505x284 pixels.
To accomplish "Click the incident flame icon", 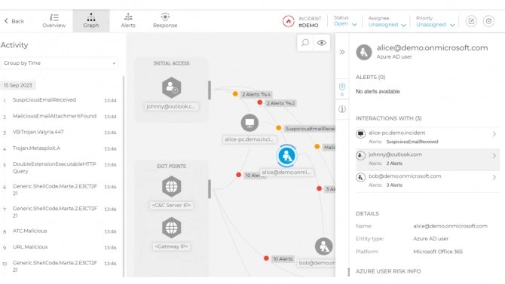I will coord(288,21).
